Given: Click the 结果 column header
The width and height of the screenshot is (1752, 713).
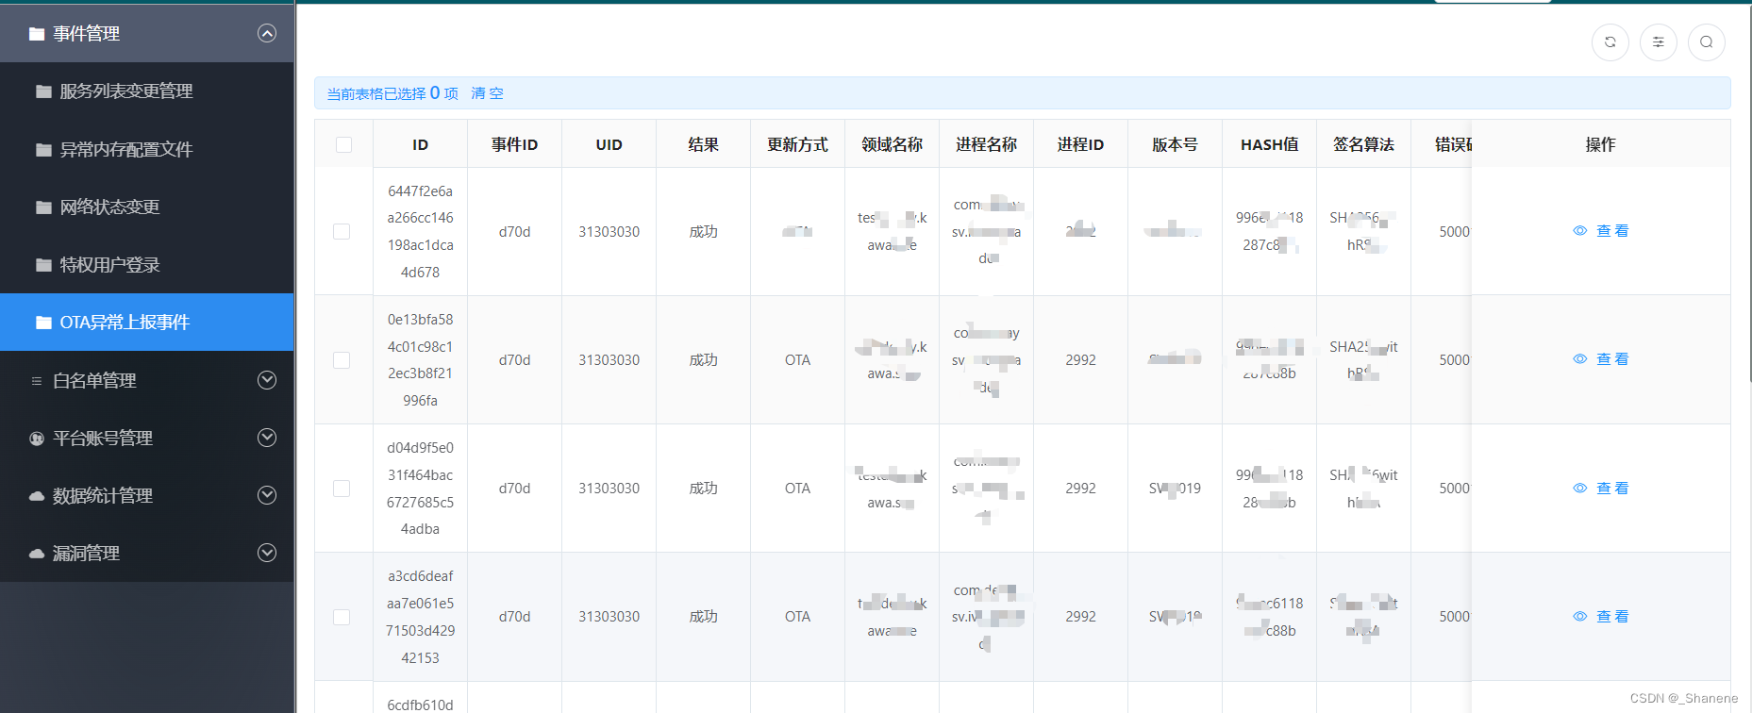Looking at the screenshot, I should click(704, 144).
